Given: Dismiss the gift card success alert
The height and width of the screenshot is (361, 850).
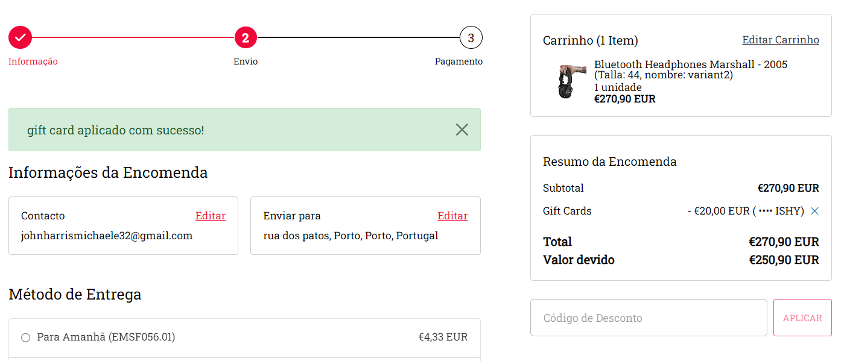Looking at the screenshot, I should point(462,130).
